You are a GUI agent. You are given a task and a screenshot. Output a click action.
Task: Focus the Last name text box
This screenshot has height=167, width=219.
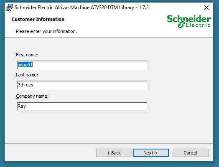coord(82,85)
